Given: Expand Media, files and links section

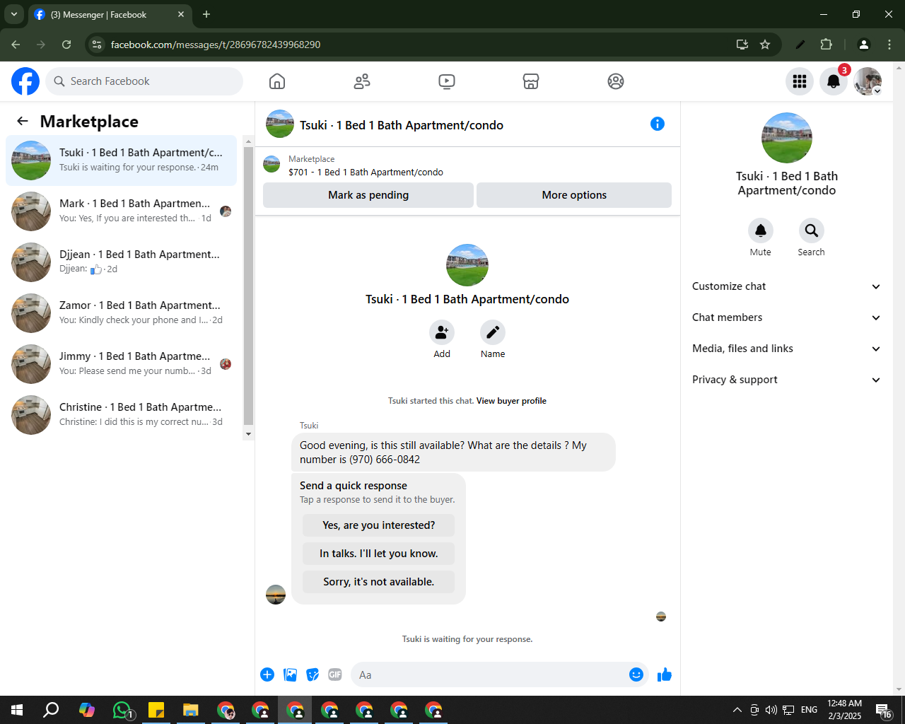Looking at the screenshot, I should tap(786, 349).
